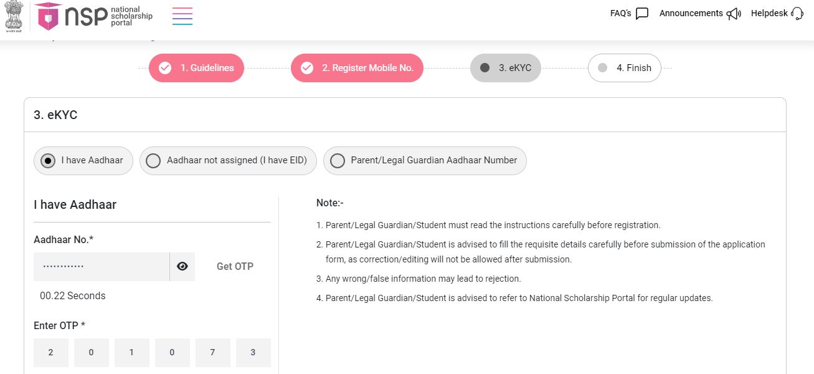Click the Get OTP button

coord(235,266)
